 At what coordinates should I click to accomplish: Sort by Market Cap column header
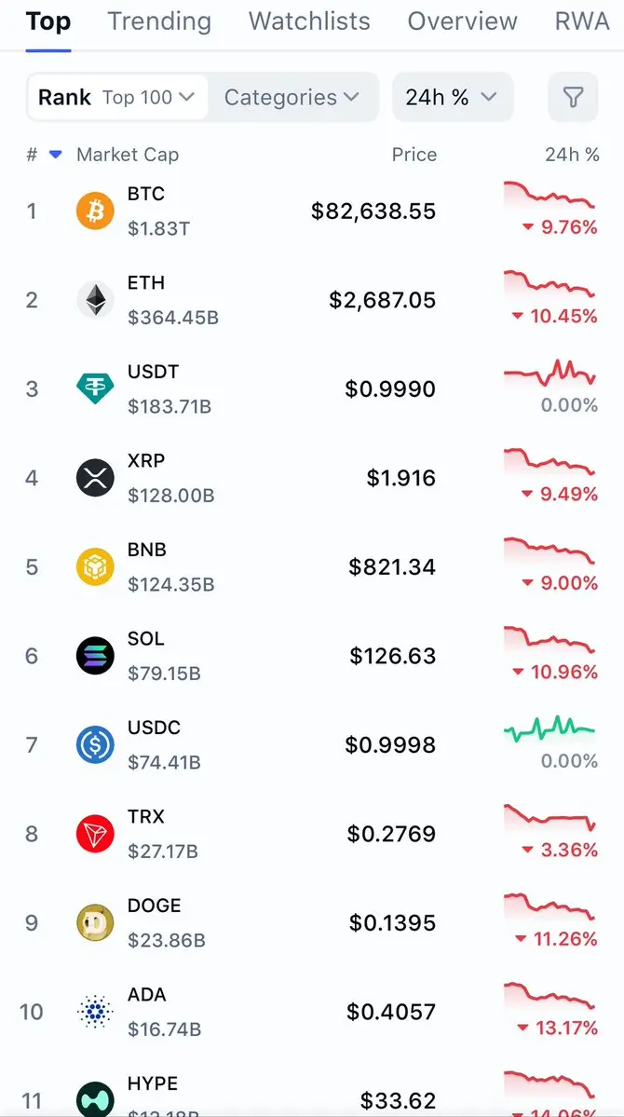(x=128, y=155)
